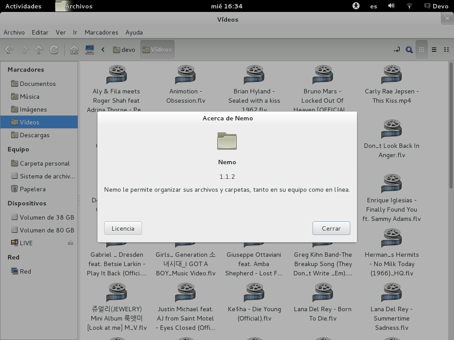
Task: Open Música in the sidebar
Action: point(39,97)
